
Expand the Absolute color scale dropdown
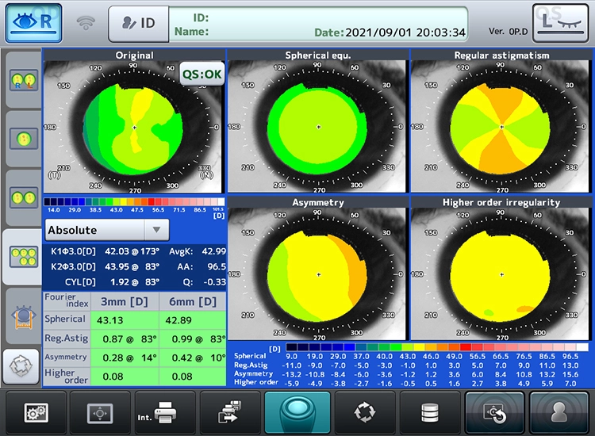coord(108,231)
